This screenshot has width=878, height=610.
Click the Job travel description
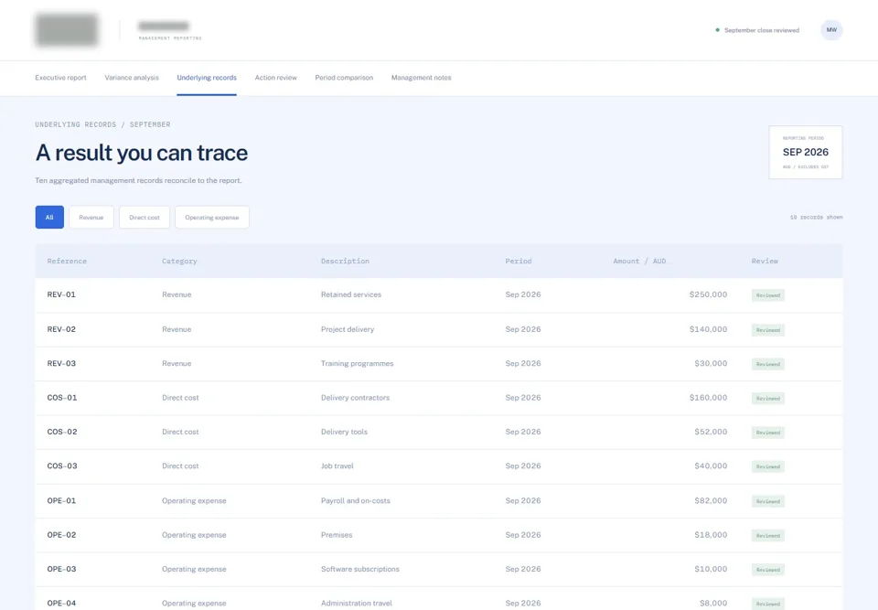tap(337, 466)
